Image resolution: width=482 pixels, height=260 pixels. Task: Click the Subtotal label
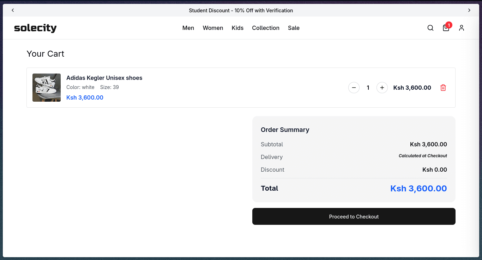tap(272, 144)
